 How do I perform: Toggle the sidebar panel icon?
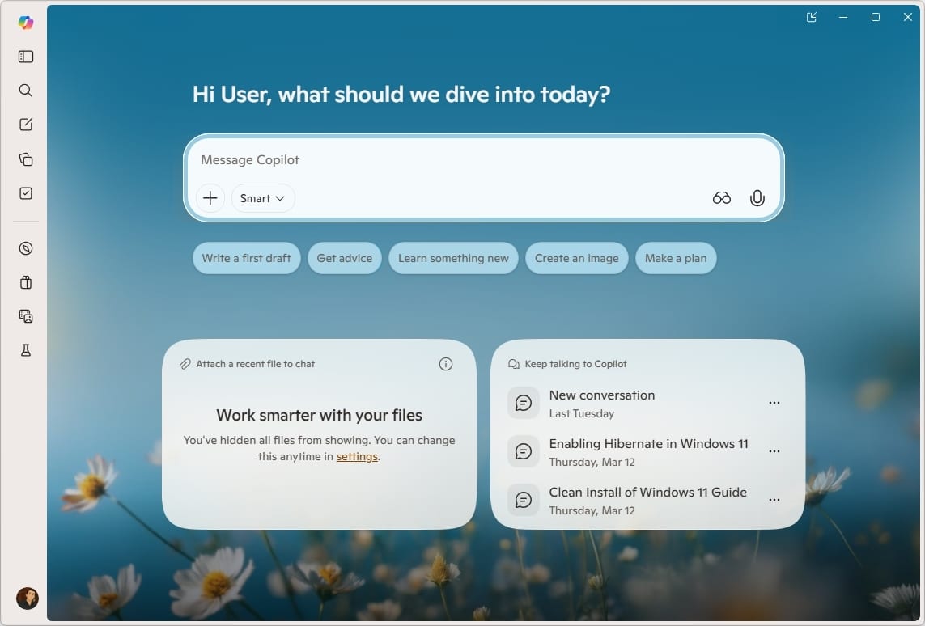(x=26, y=57)
